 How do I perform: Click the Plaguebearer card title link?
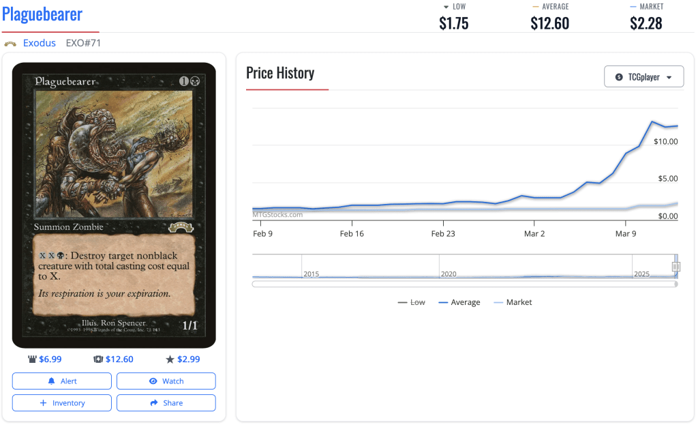(x=42, y=14)
